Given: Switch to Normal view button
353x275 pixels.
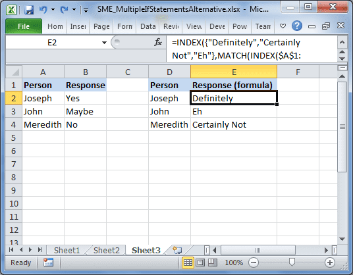Looking at the screenshot, I should point(188,262).
